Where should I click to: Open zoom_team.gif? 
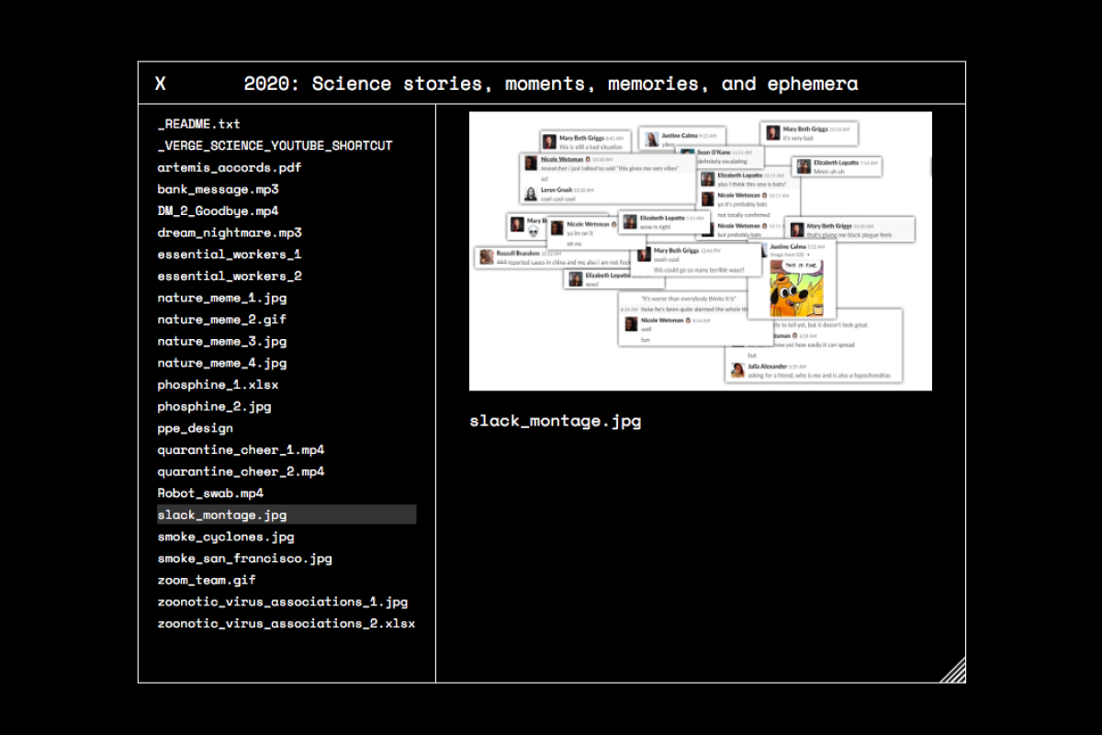(206, 580)
